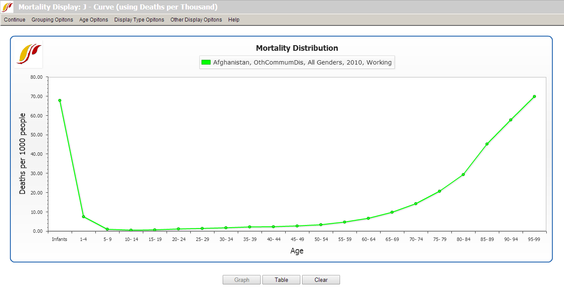Open the Help menu
The width and height of the screenshot is (564, 287).
[233, 20]
